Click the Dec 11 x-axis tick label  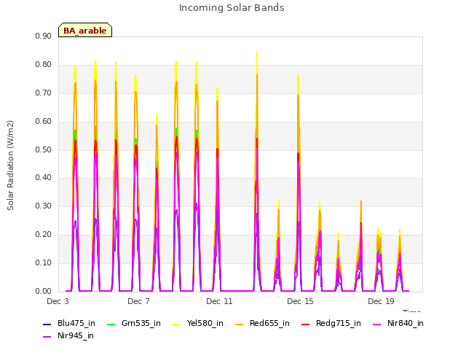219,301
